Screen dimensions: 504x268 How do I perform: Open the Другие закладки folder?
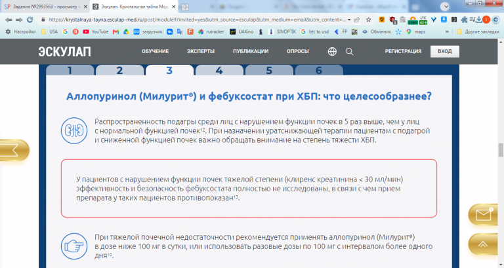[478, 31]
